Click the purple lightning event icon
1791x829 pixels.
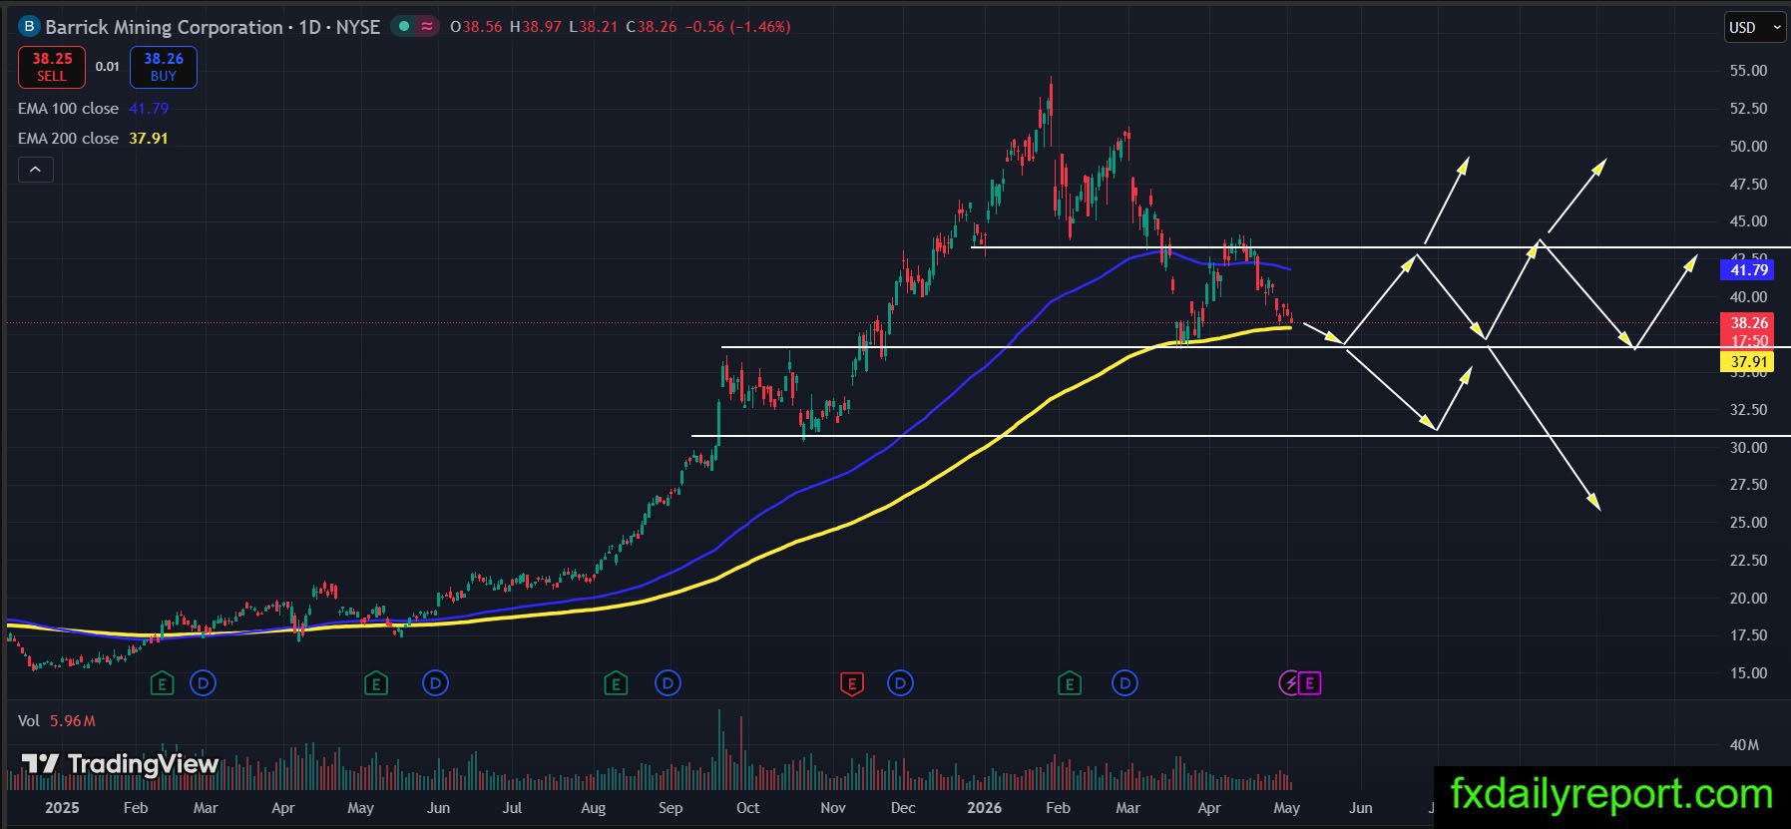click(1289, 683)
